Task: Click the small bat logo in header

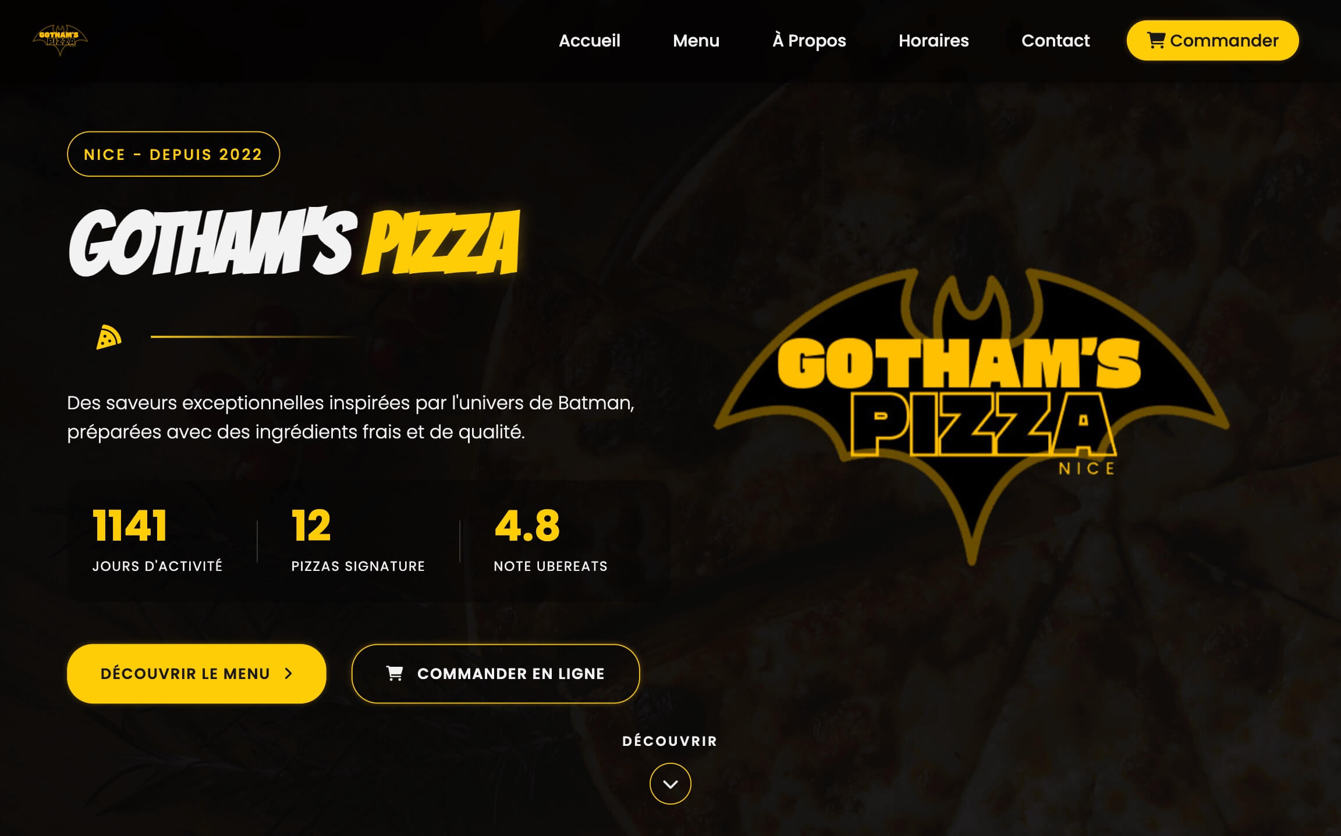Action: 60,40
